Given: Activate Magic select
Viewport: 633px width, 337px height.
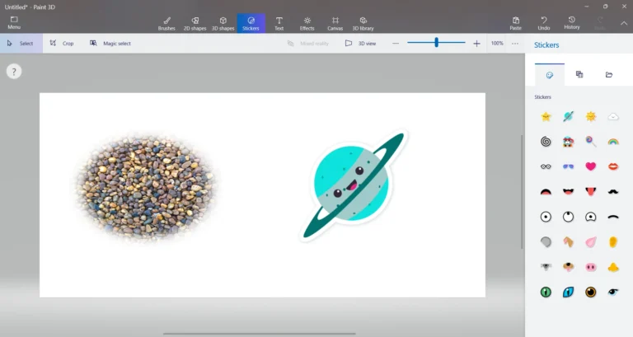Looking at the screenshot, I should coord(110,43).
